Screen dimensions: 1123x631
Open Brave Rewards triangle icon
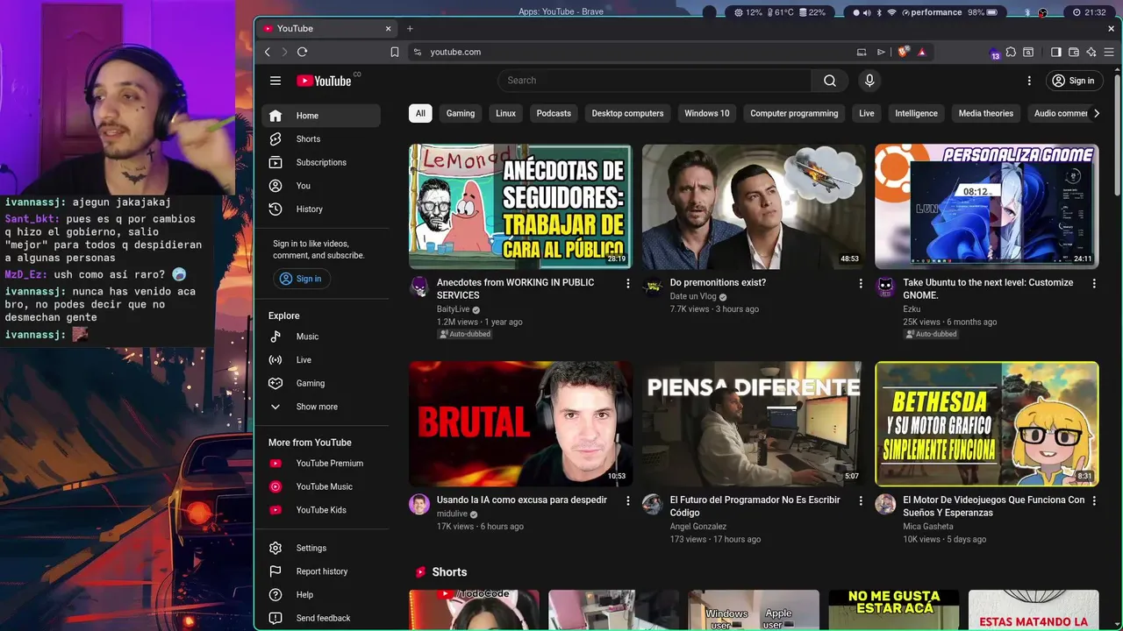(921, 52)
